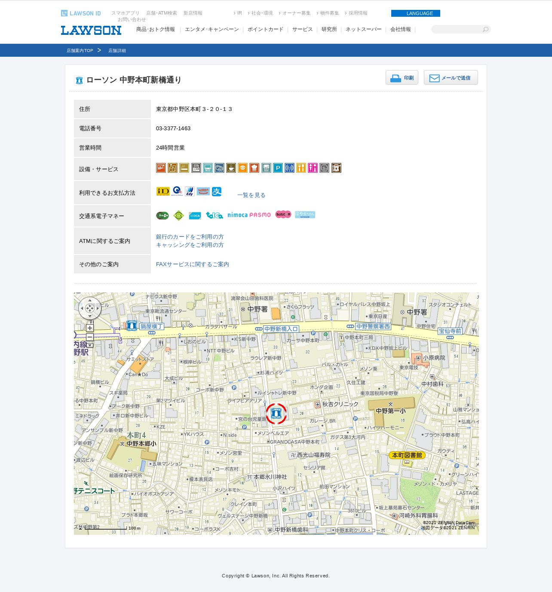The width and height of the screenshot is (552, 592).
Task: Click the chef hat kitchen icon
Action: 255,168
